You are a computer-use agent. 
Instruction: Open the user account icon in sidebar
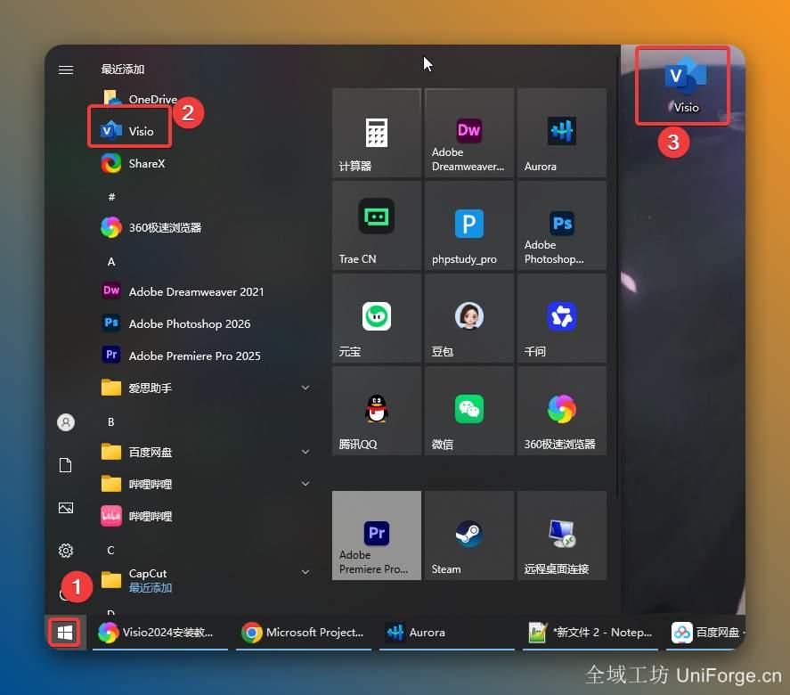point(66,422)
